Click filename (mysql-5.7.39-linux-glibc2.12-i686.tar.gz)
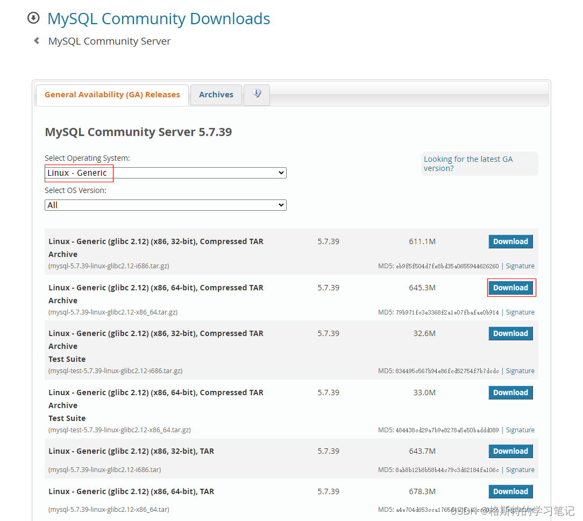This screenshot has width=583, height=521. point(109,266)
